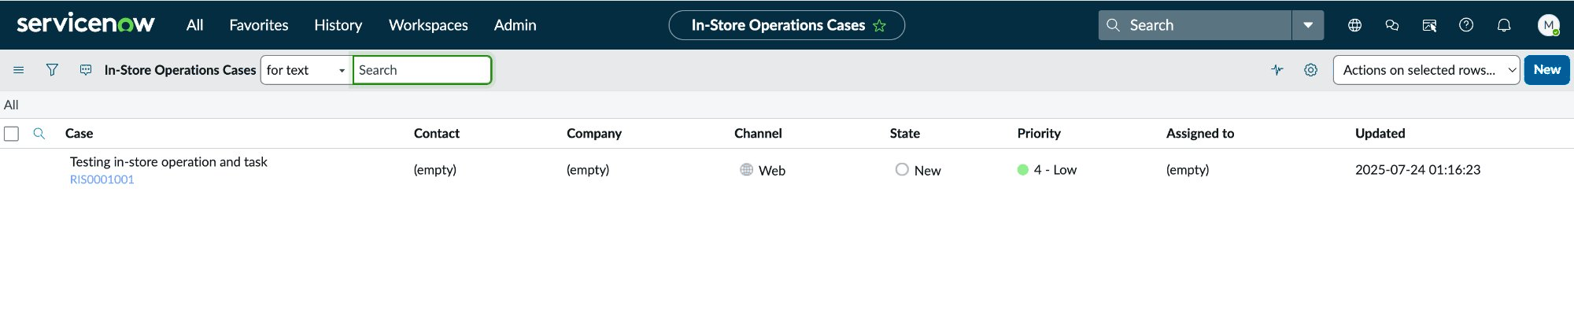
Task: Open the Workspaces menu
Action: (x=428, y=25)
